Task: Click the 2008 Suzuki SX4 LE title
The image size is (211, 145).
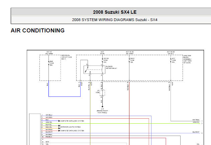Action: 115,12
